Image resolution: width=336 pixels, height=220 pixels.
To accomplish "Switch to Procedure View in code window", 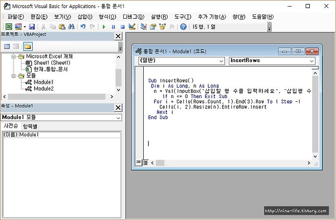I will click(x=138, y=163).
